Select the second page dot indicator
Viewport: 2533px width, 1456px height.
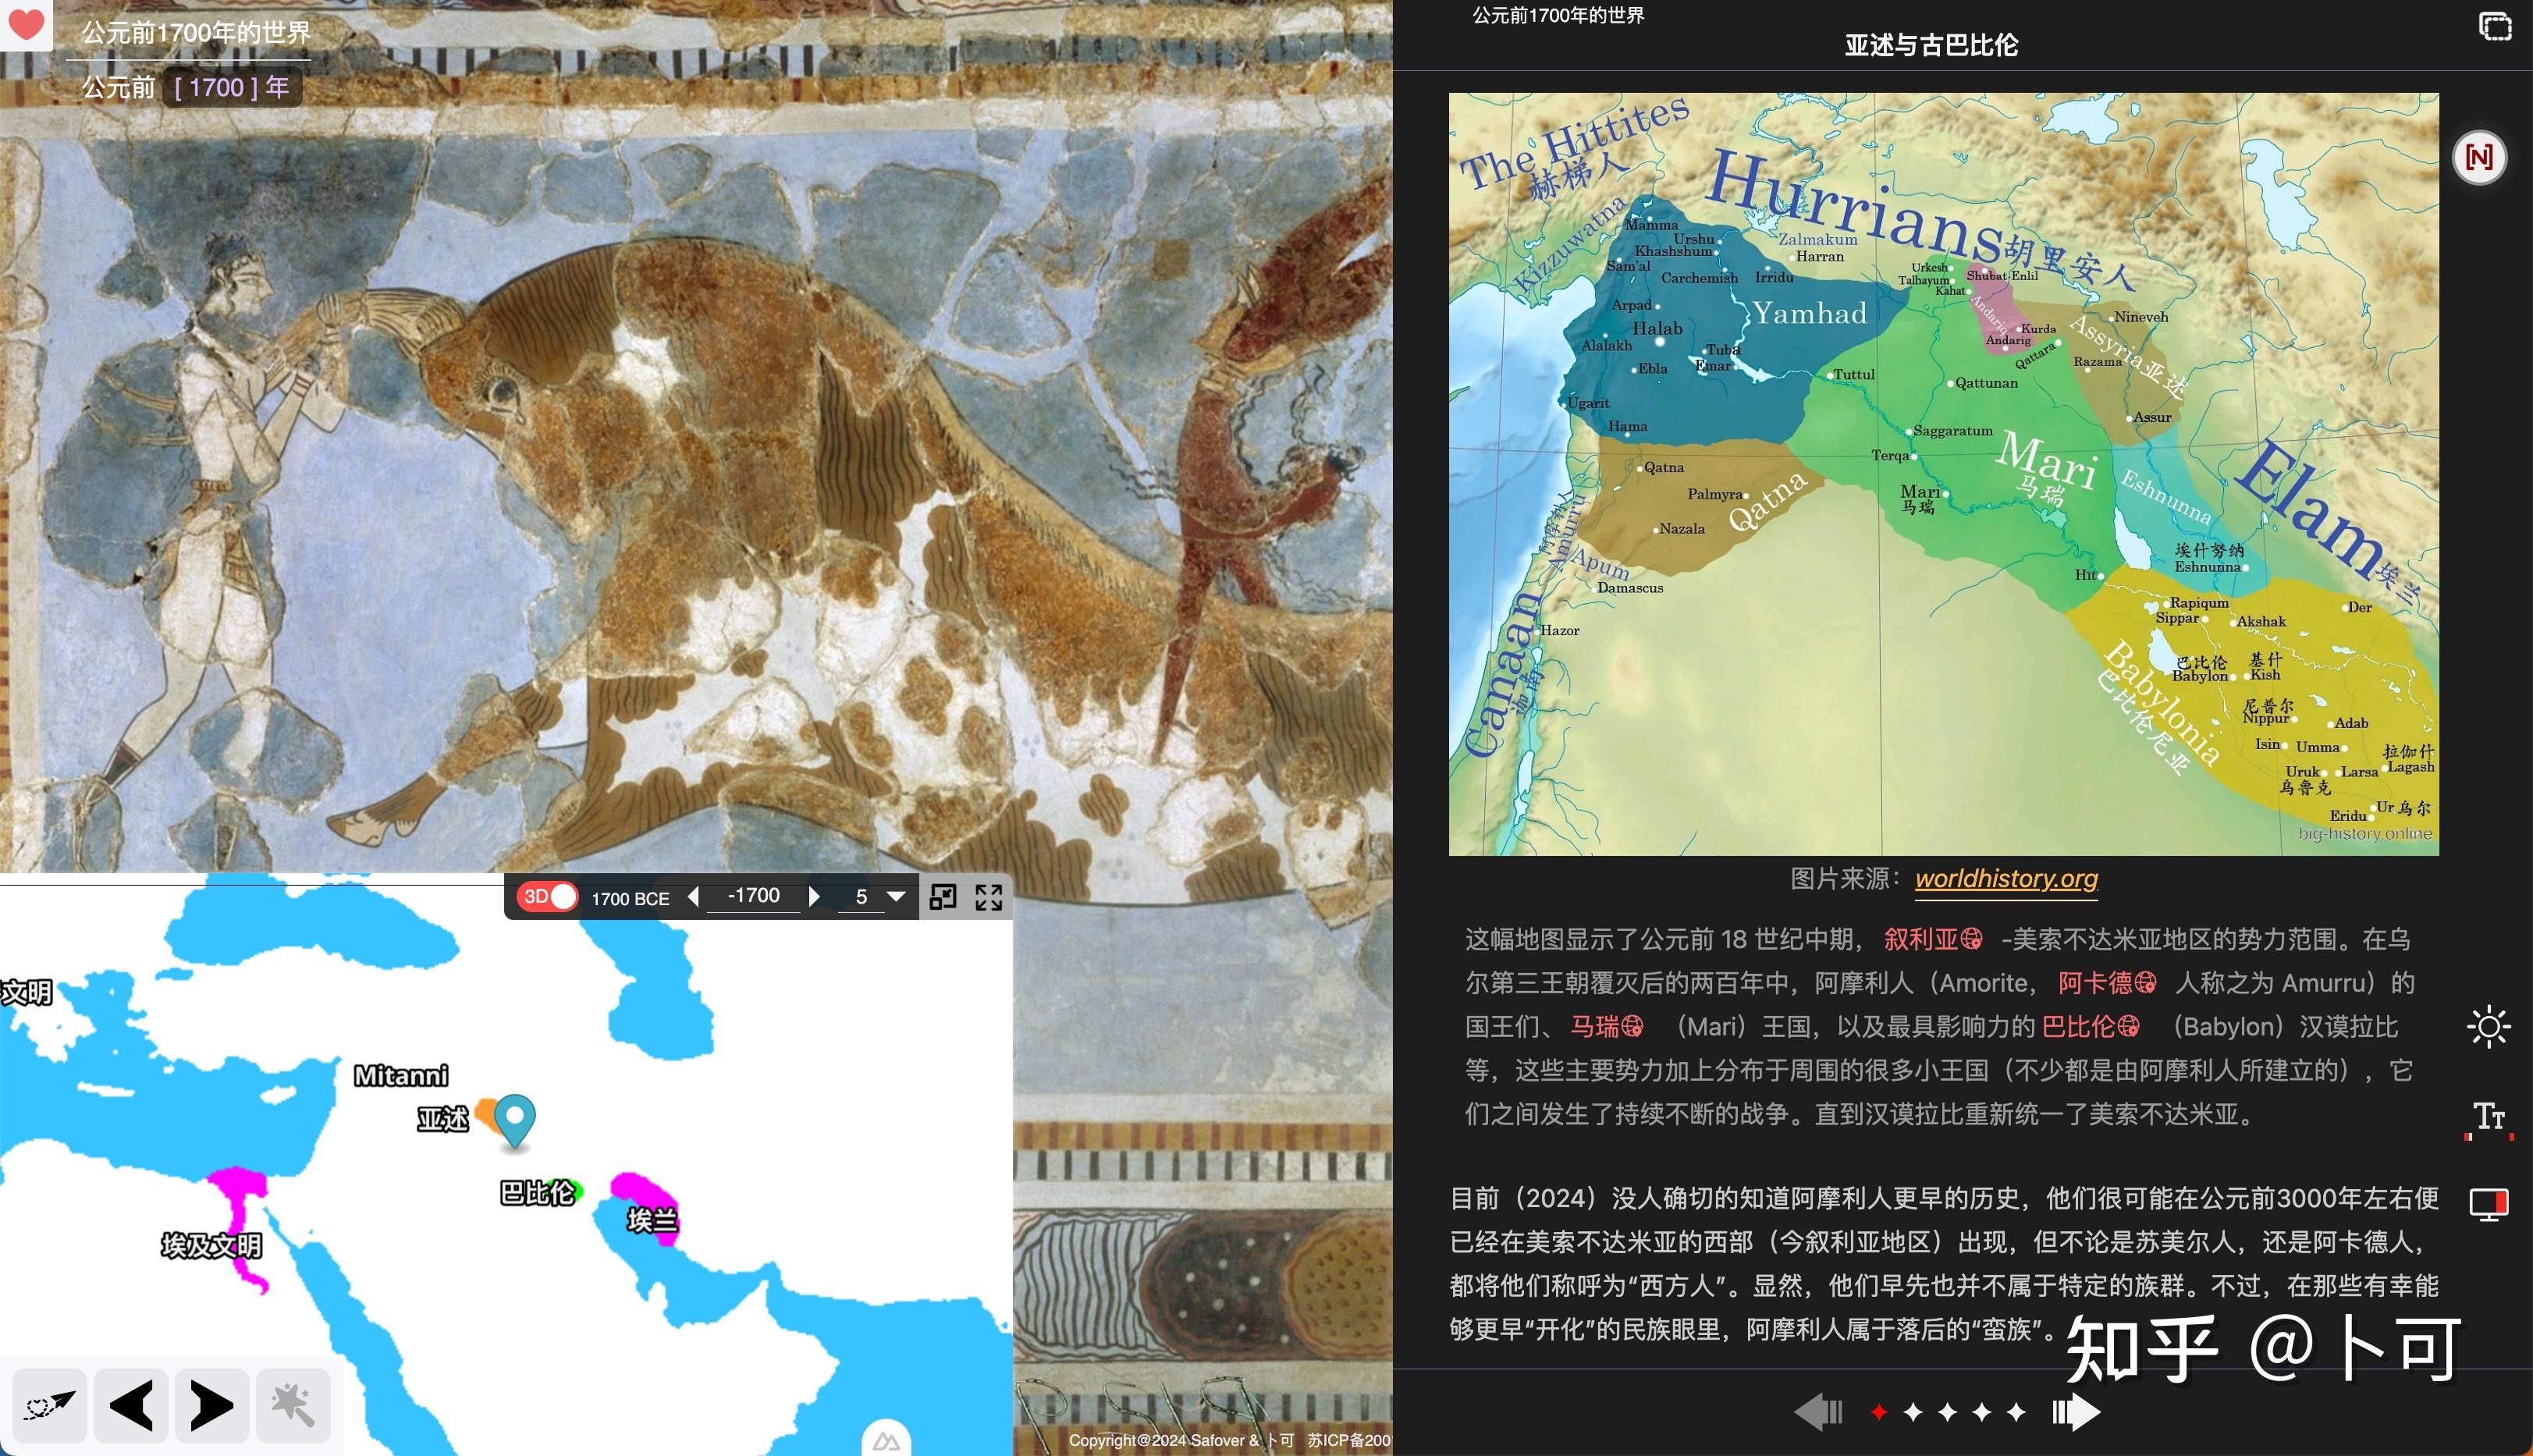[x=1912, y=1412]
